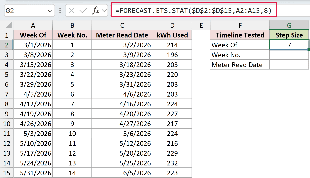Screen dimensions: 310x178
Task: Select the empty Step Size cell G3
Action: pos(289,55)
